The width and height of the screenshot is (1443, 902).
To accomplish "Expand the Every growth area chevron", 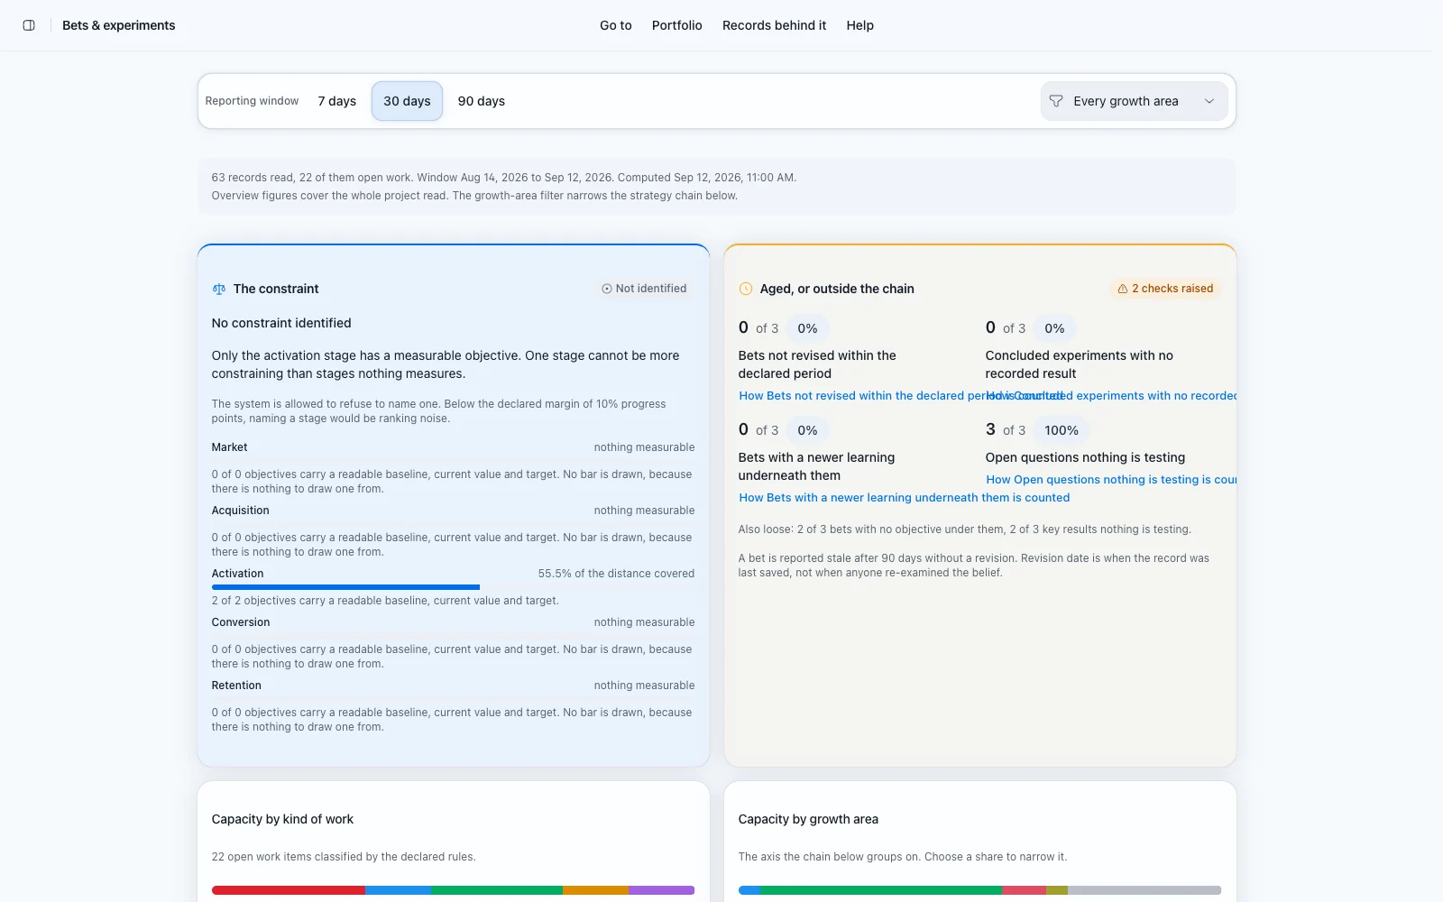I will point(1209,101).
